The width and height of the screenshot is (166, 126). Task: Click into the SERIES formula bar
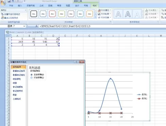coord(102,26)
